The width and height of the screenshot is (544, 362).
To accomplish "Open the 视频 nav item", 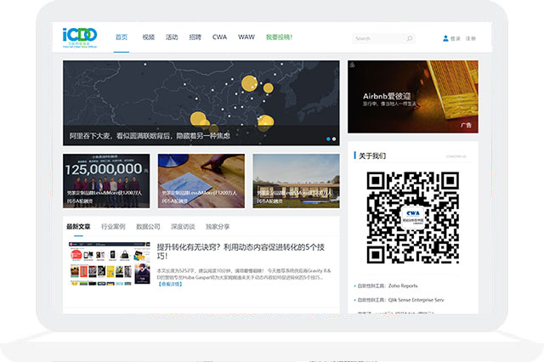I will 149,37.
